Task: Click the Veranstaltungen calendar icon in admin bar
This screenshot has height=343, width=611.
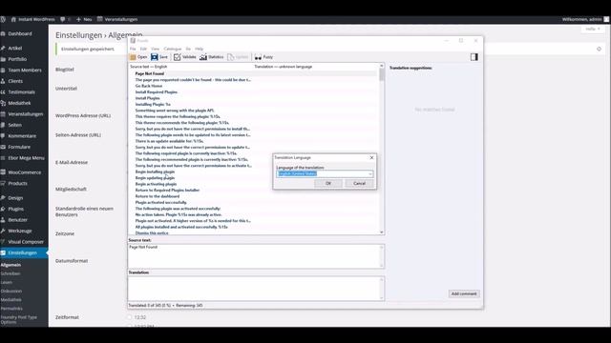Action: (99, 19)
